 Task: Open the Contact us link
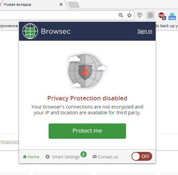click(108, 157)
